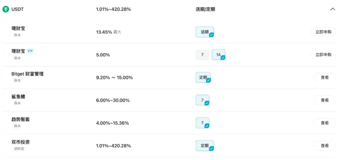Select 活期 term for 理财宝
The height and width of the screenshot is (160, 341).
[205, 32]
